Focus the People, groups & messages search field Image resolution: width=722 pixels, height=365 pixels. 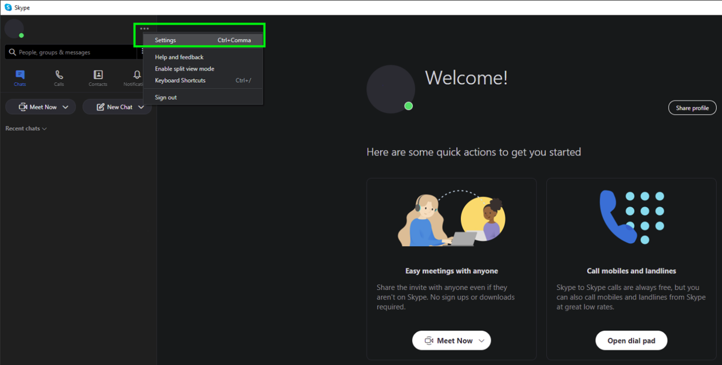click(71, 52)
